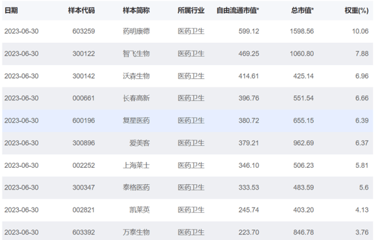
Task: Click the 样本代码 column header
Action: [82, 10]
